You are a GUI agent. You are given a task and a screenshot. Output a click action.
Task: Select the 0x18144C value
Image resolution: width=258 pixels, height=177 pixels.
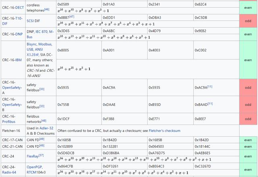pos(202,146)
